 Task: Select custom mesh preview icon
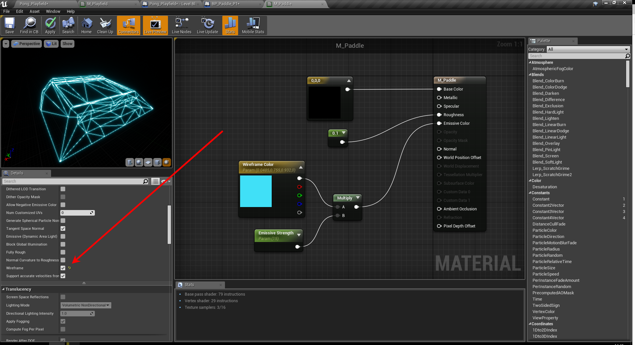pos(167,162)
